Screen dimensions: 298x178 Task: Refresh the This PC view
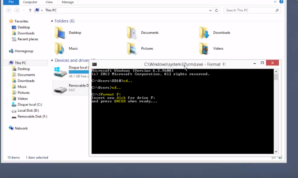pos(217,10)
